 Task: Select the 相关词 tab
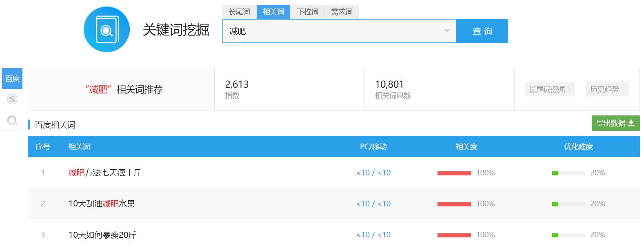pyautogui.click(x=273, y=12)
